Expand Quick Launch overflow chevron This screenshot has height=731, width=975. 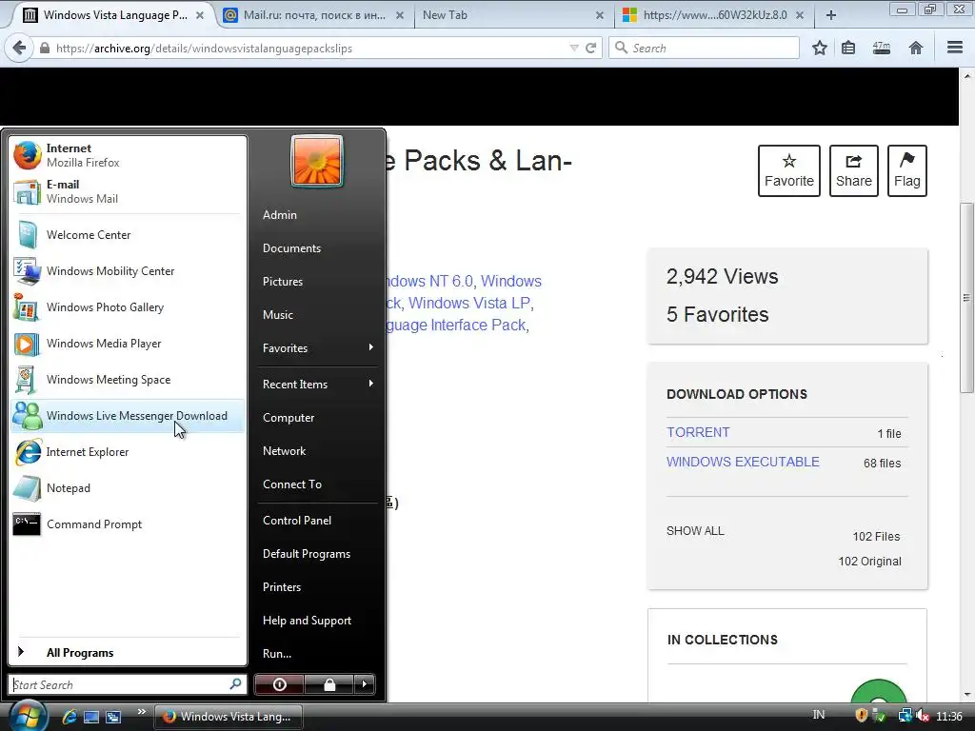click(x=142, y=712)
